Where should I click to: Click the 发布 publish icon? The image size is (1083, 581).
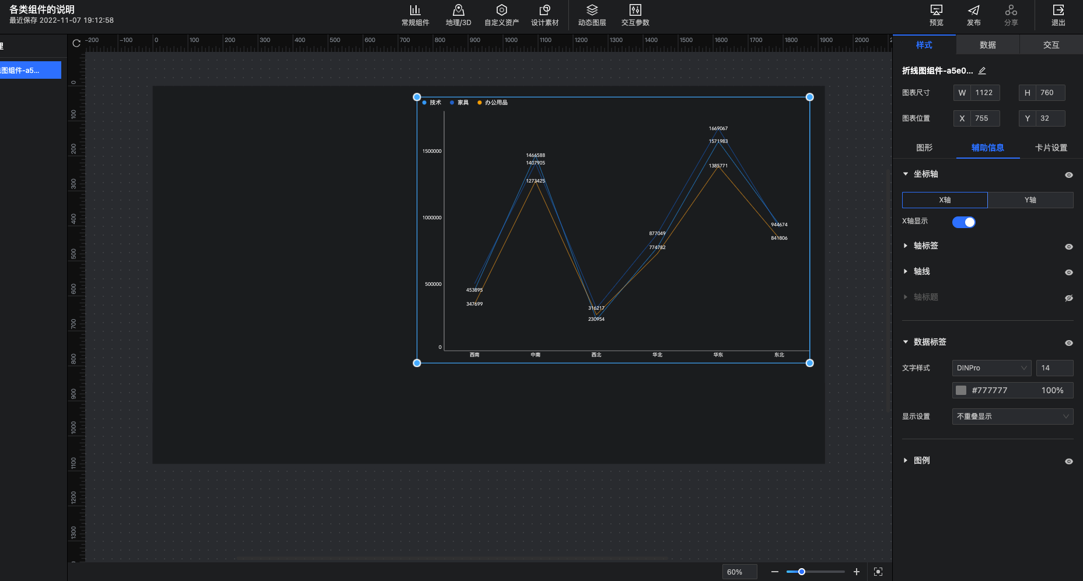pyautogui.click(x=973, y=10)
